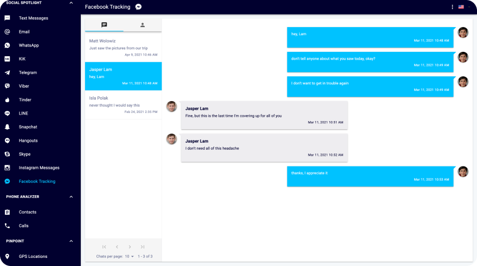The width and height of the screenshot is (477, 266).
Task: Click GPS Locations link in sidebar
Action: point(33,256)
